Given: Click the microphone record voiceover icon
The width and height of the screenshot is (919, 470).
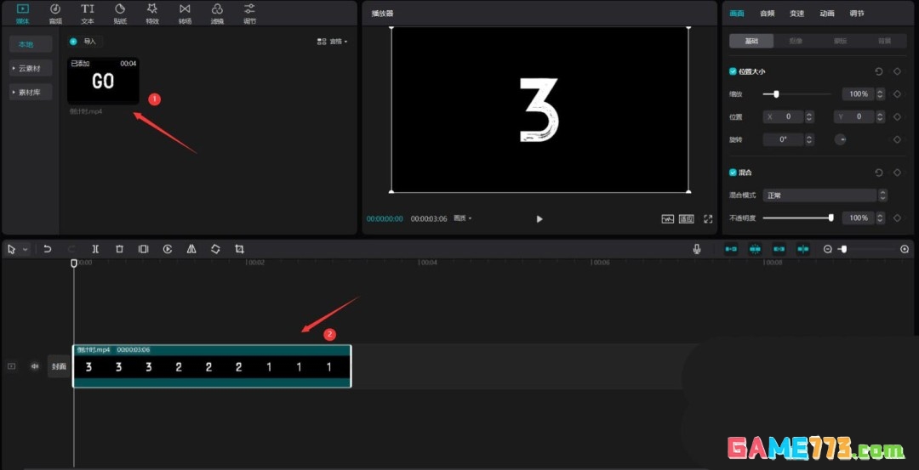Looking at the screenshot, I should 697,249.
